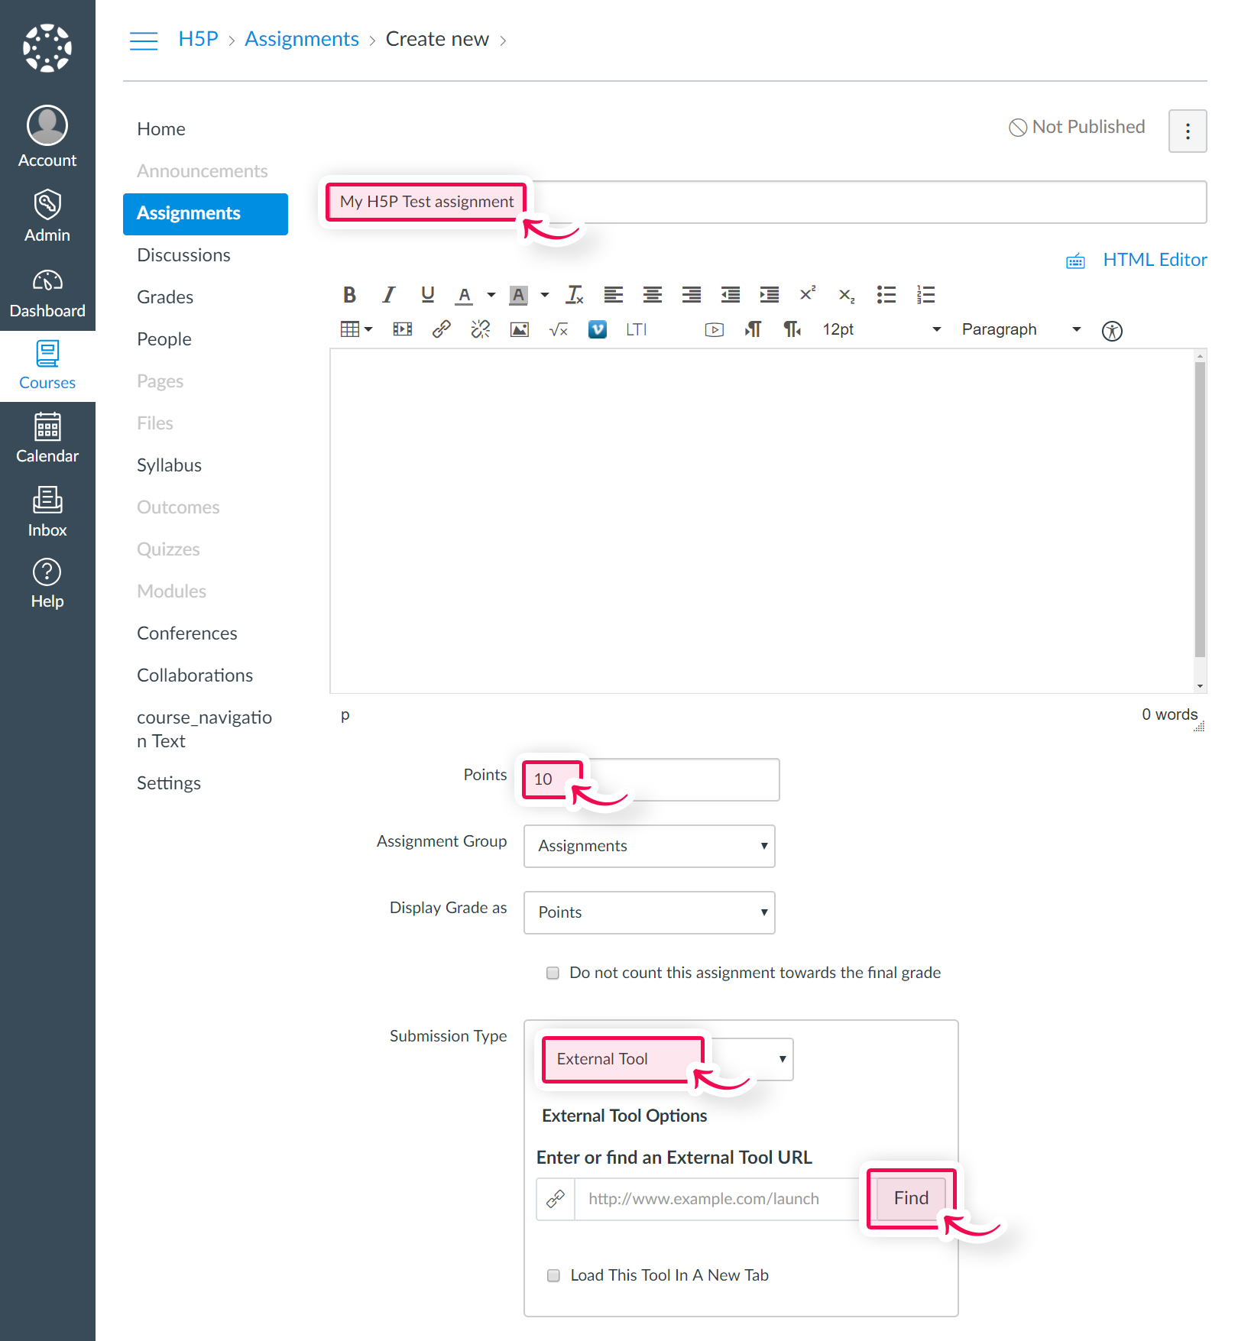Open Calendar in the global sidebar
Image resolution: width=1251 pixels, height=1341 pixels.
coord(47,438)
